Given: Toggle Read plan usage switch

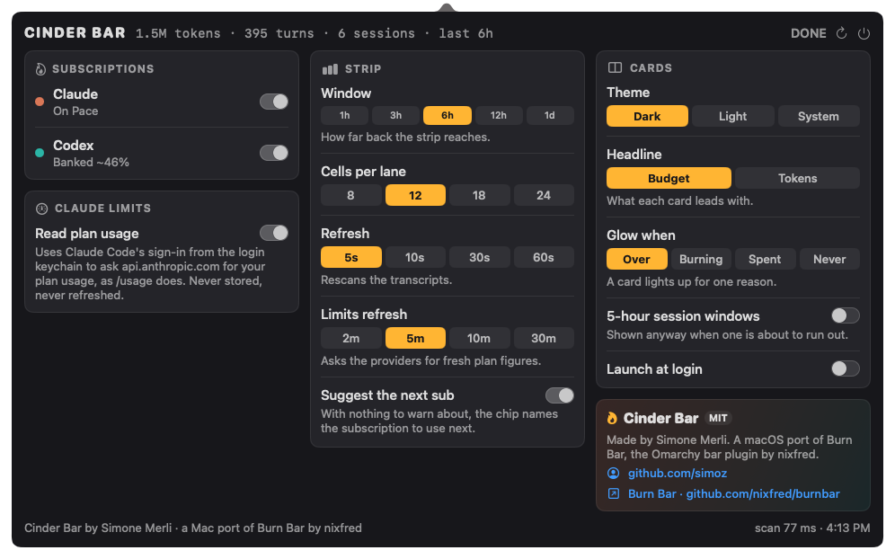Looking at the screenshot, I should (274, 233).
